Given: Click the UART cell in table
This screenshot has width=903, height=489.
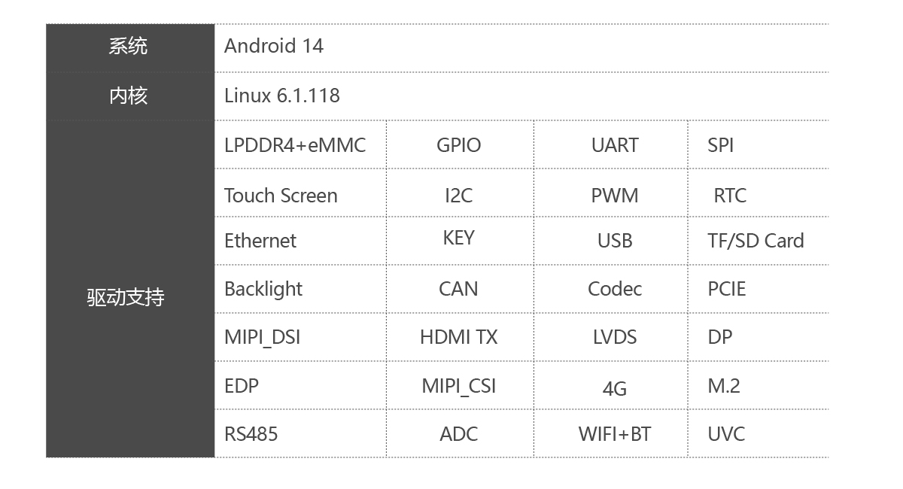Looking at the screenshot, I should tap(615, 145).
